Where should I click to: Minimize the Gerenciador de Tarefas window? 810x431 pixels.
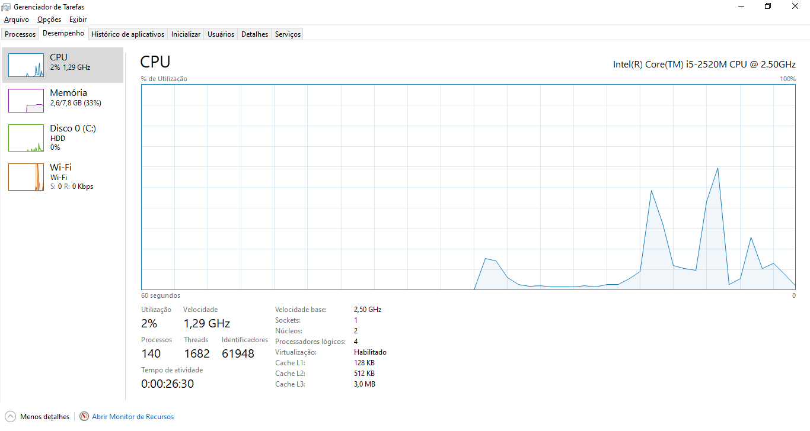pyautogui.click(x=741, y=7)
